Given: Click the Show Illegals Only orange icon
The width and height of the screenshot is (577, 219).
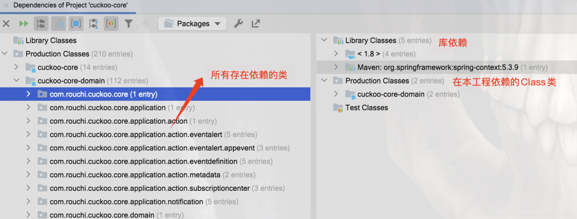Looking at the screenshot, I should click(111, 24).
